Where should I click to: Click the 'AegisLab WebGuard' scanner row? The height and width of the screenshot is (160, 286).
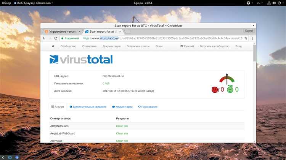point(147,133)
